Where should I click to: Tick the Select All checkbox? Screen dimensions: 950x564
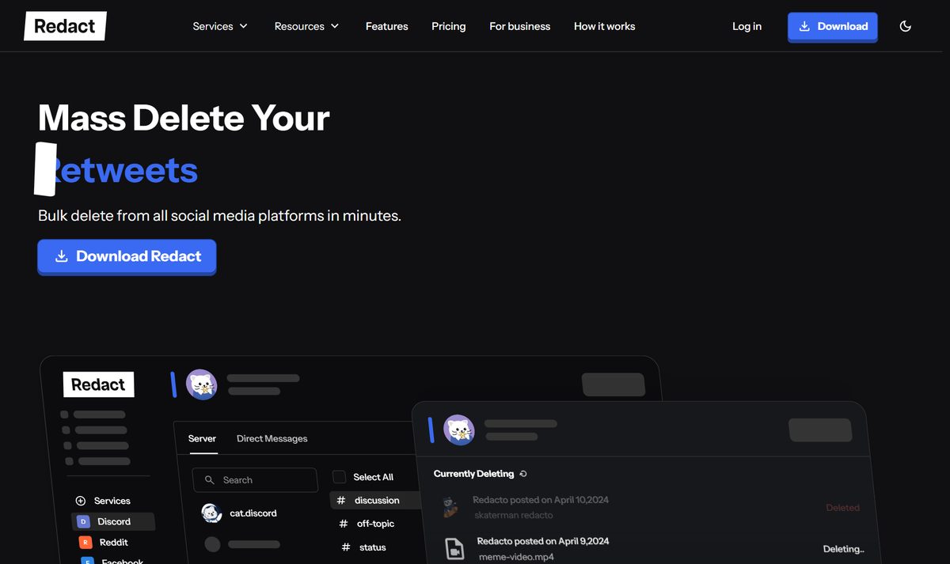339,477
